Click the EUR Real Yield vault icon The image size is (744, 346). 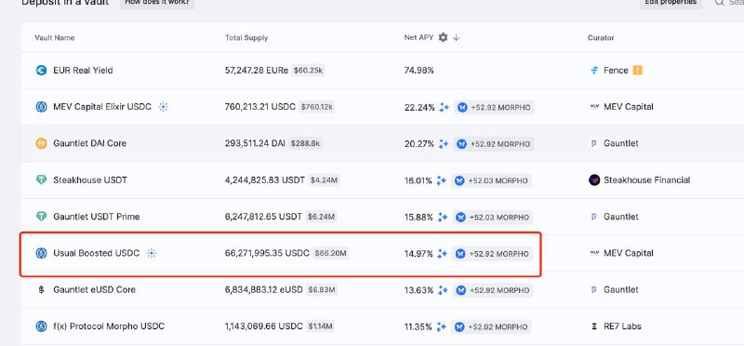41,71
